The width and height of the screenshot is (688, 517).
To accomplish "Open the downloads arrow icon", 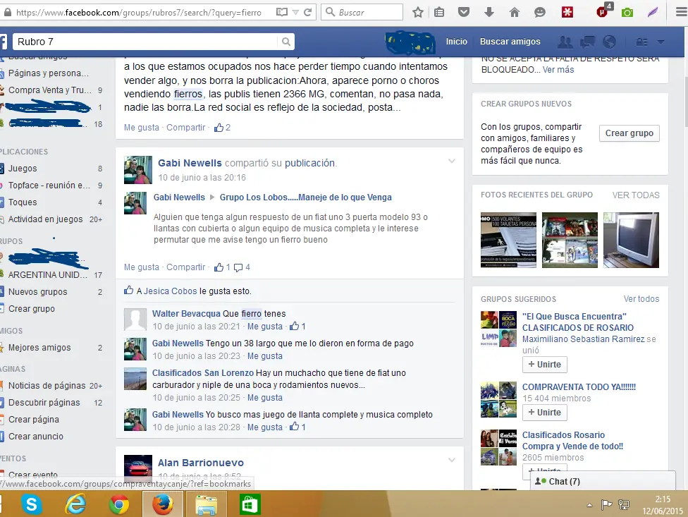I will tap(489, 12).
